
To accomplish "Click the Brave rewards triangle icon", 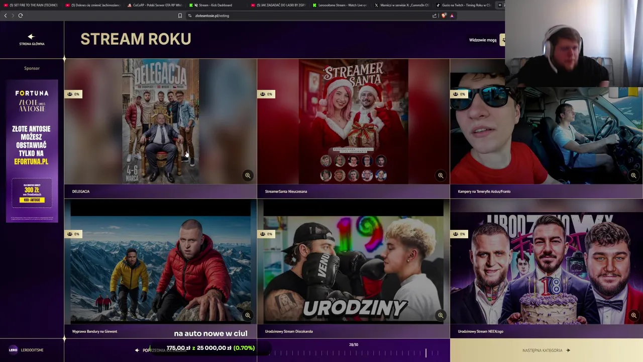I will tap(452, 16).
